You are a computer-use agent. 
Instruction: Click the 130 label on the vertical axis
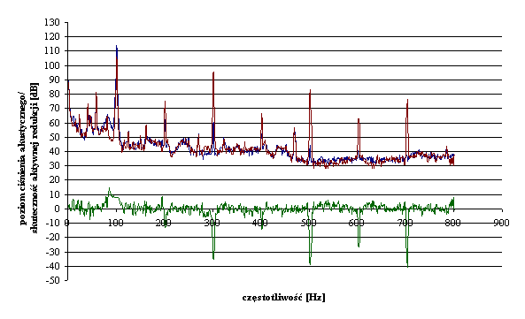pyautogui.click(x=52, y=22)
